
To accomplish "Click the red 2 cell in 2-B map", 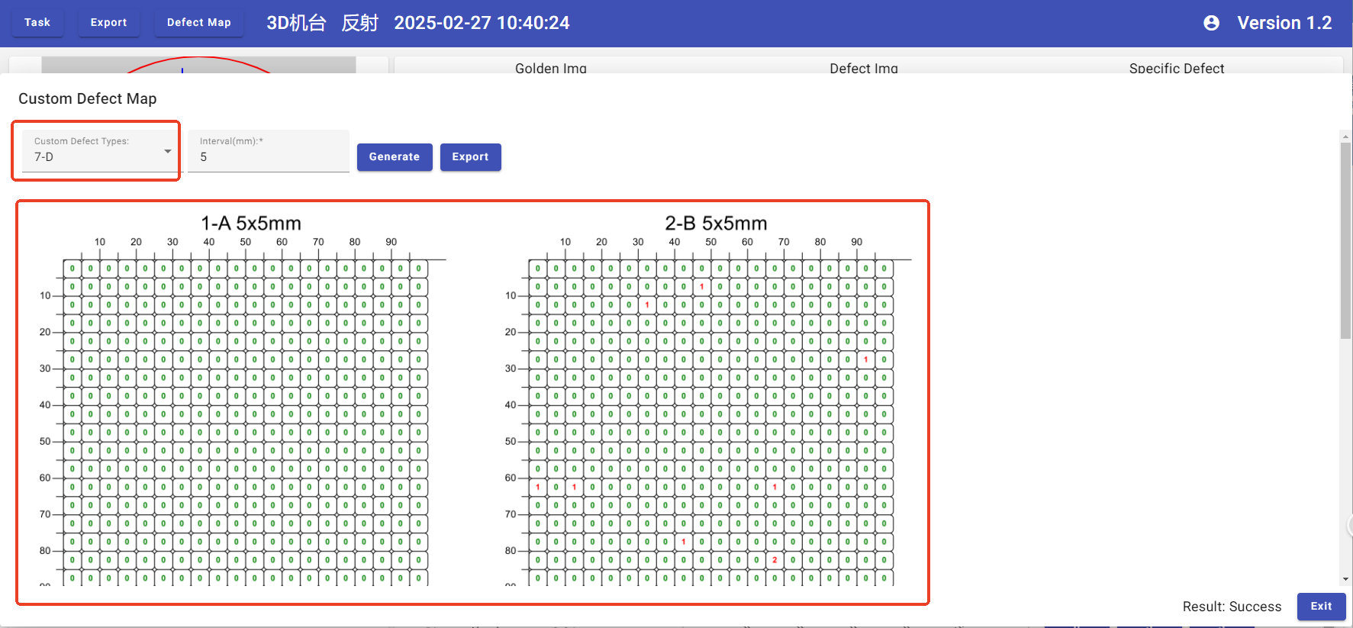I will [775, 560].
